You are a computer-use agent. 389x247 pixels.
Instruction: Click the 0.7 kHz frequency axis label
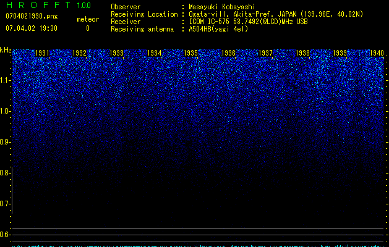tap(5, 204)
